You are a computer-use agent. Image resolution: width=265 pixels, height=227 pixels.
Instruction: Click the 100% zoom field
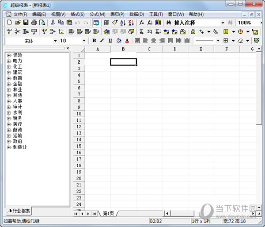(248, 23)
